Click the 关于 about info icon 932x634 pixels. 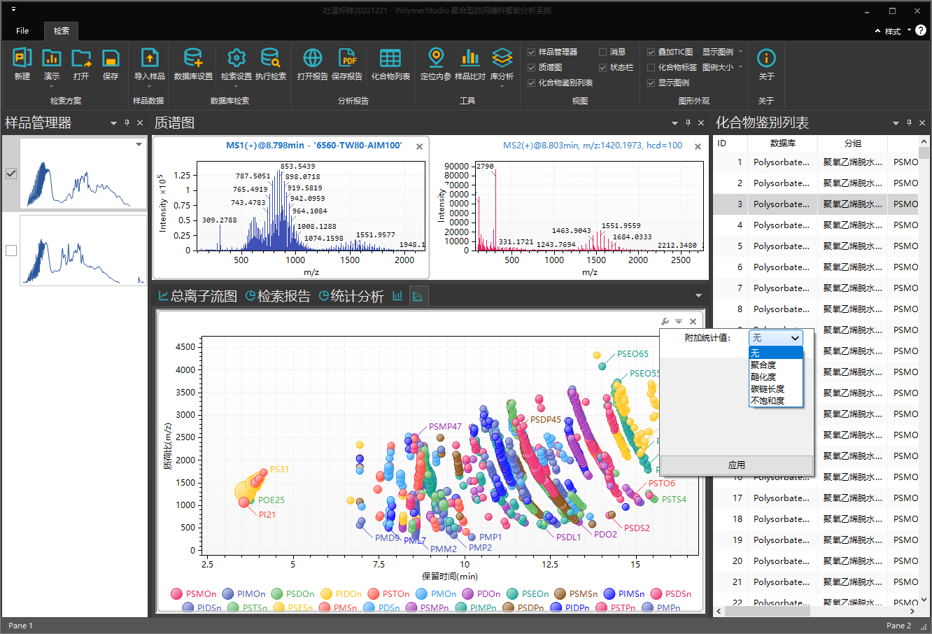766,58
